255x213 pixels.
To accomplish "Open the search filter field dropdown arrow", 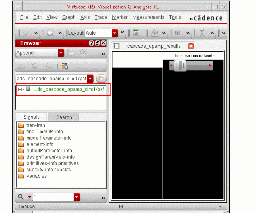I will [77, 197].
